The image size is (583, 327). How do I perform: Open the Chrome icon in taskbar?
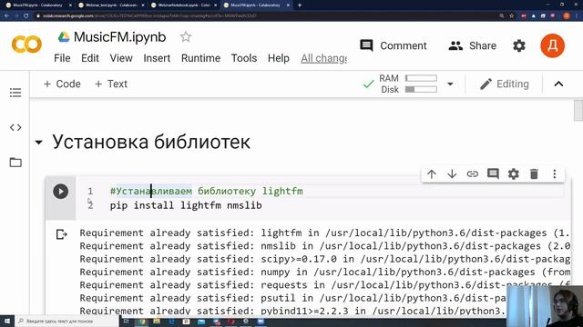[142, 322]
